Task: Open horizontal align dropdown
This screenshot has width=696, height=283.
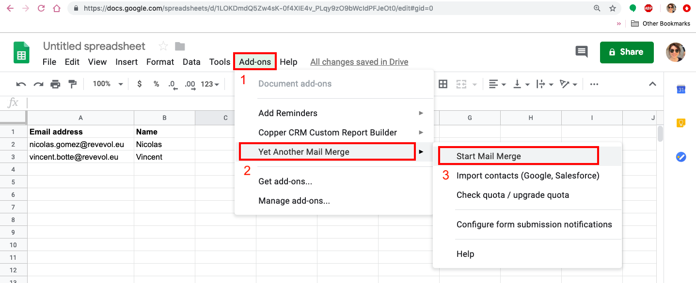Action: pyautogui.click(x=497, y=84)
